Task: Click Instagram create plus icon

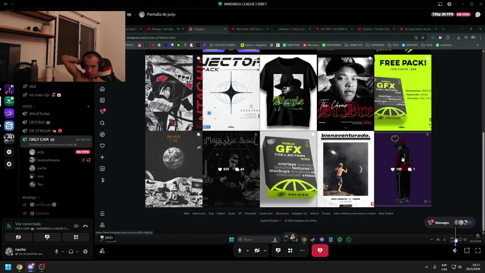Action: pyautogui.click(x=102, y=157)
